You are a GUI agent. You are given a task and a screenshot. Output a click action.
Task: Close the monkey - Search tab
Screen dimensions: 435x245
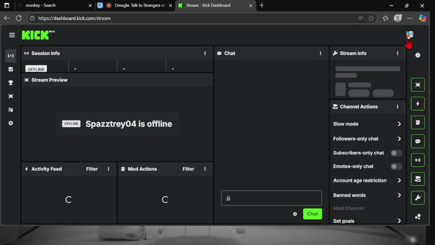[x=90, y=5]
